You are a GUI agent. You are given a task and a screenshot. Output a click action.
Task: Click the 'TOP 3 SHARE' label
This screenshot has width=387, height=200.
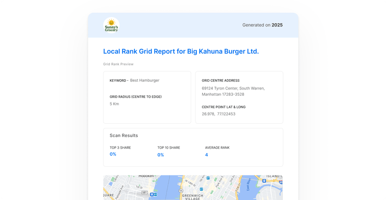click(120, 148)
